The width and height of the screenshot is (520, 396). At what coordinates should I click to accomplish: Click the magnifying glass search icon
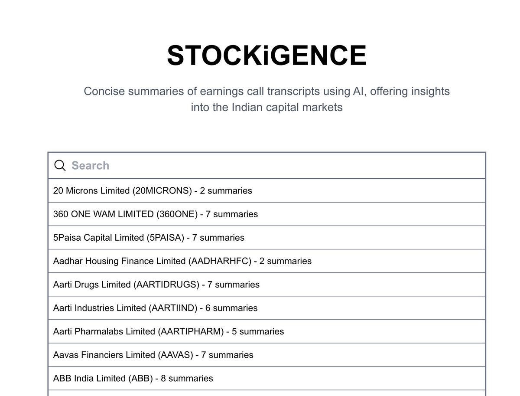[x=60, y=165]
